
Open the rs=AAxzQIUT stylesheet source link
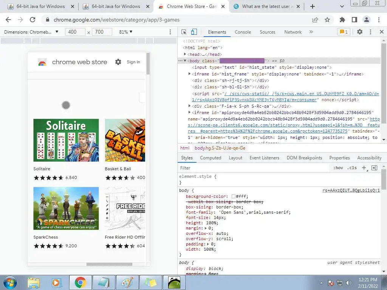coord(351,190)
